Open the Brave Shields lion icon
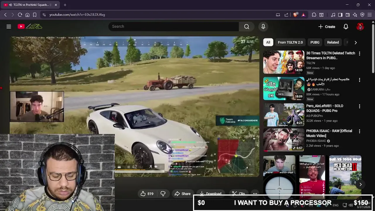 (x=295, y=14)
